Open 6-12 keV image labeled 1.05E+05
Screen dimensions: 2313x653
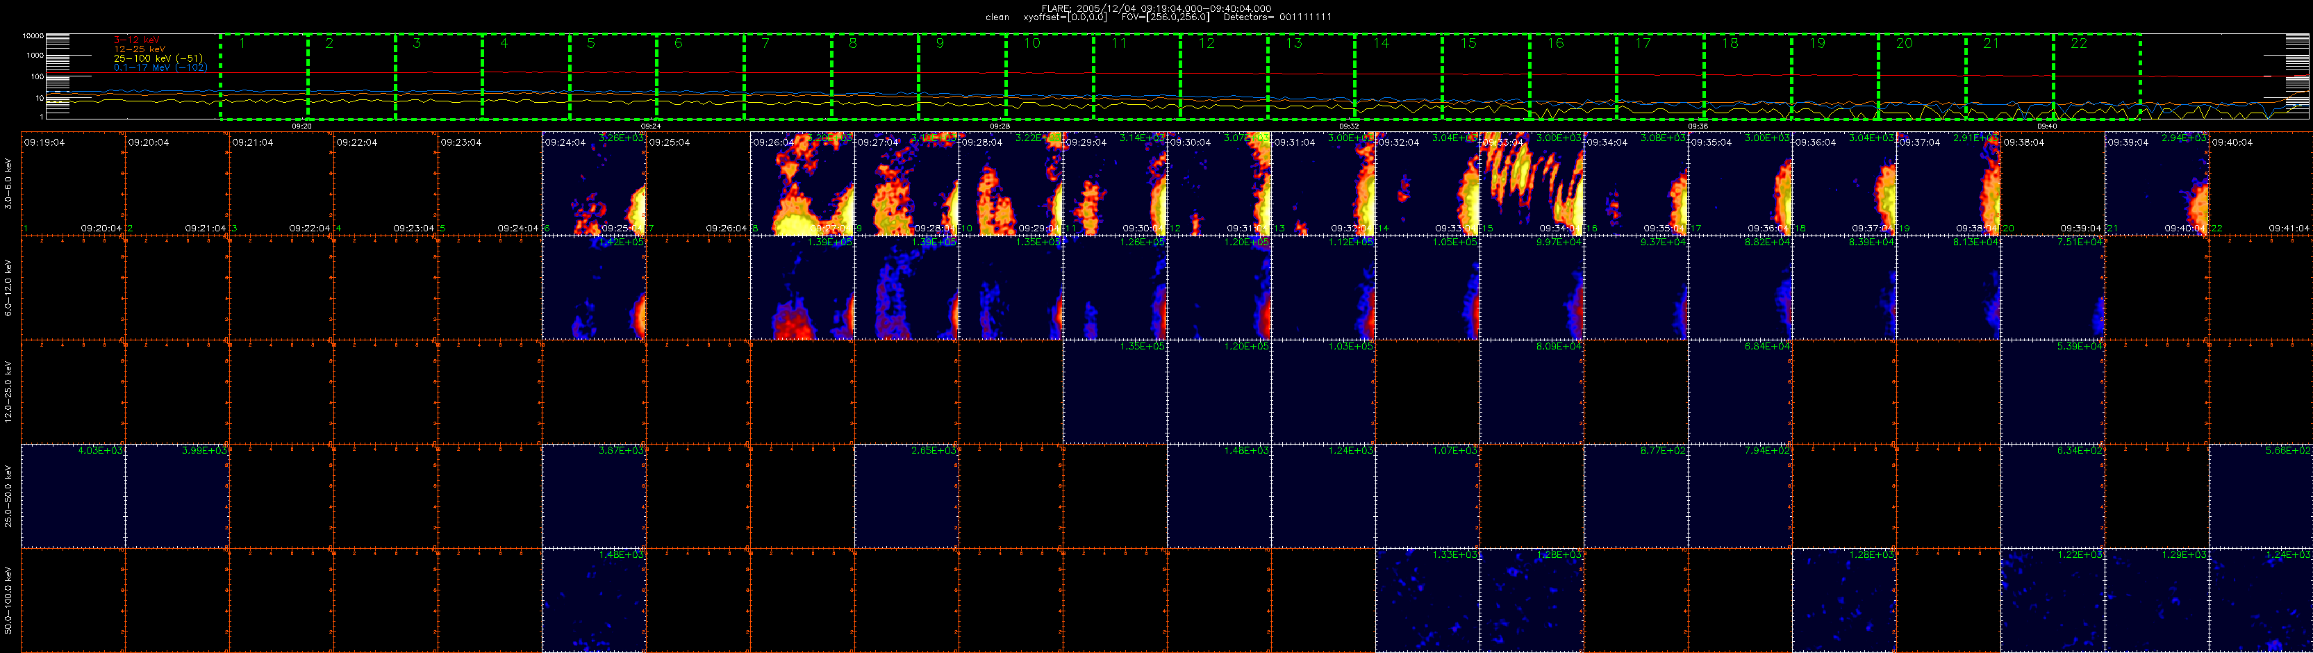click(x=1427, y=288)
